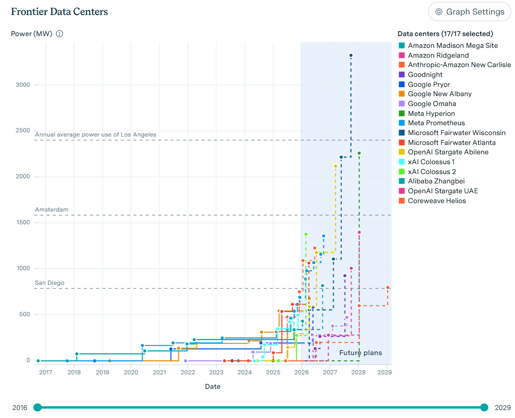Toggle Anthropic-Amazon New Carlisle legend swatch

pos(402,65)
